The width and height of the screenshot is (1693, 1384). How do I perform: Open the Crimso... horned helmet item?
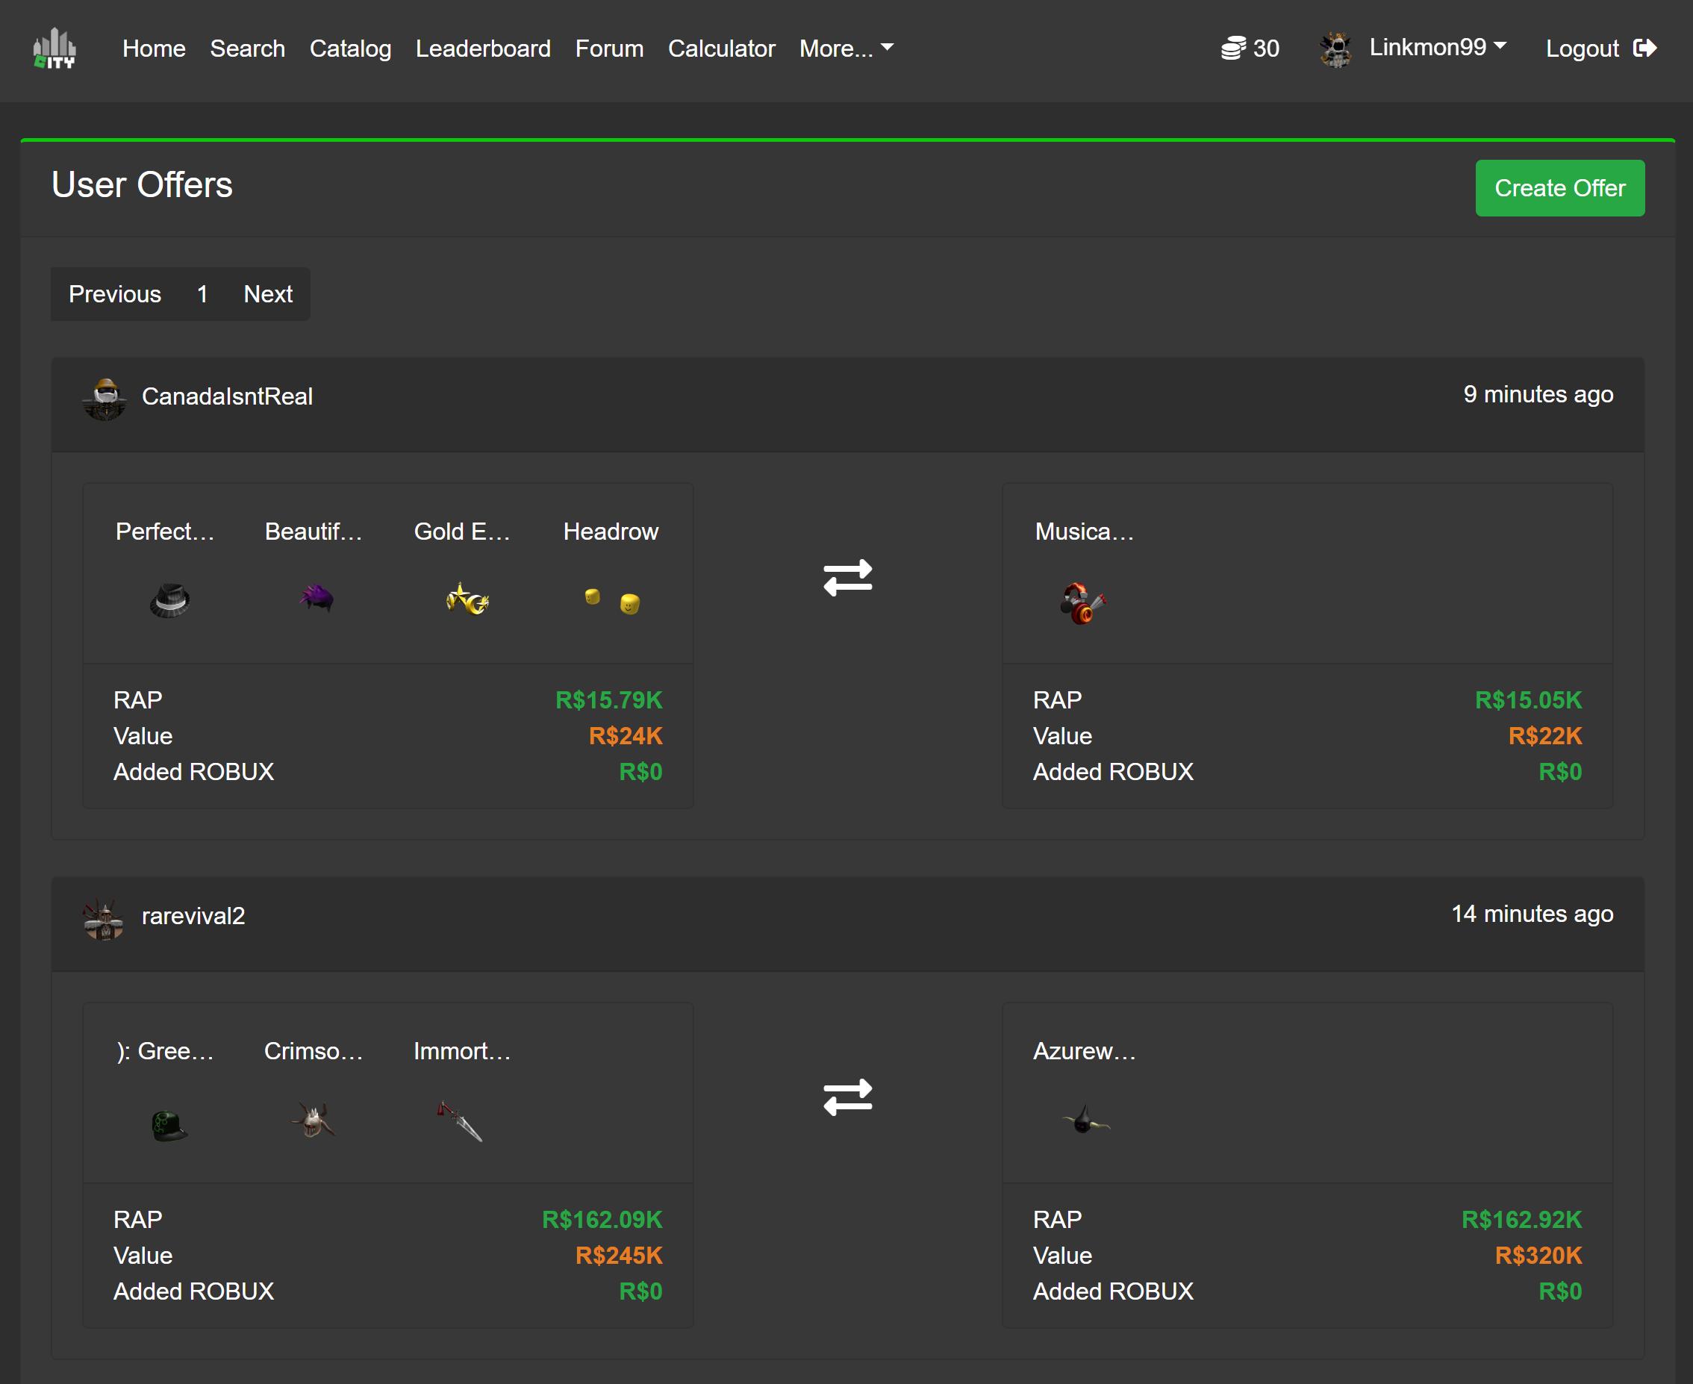tap(314, 1120)
